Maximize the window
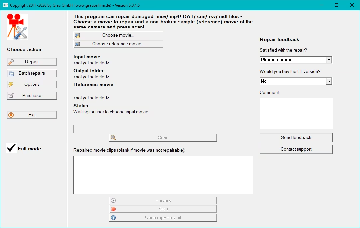The width and height of the screenshot is (360, 228). click(337, 5)
